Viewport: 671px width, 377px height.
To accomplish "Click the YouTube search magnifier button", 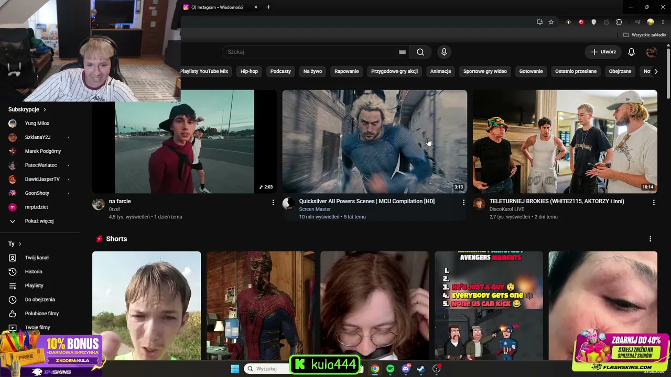I will tap(420, 52).
